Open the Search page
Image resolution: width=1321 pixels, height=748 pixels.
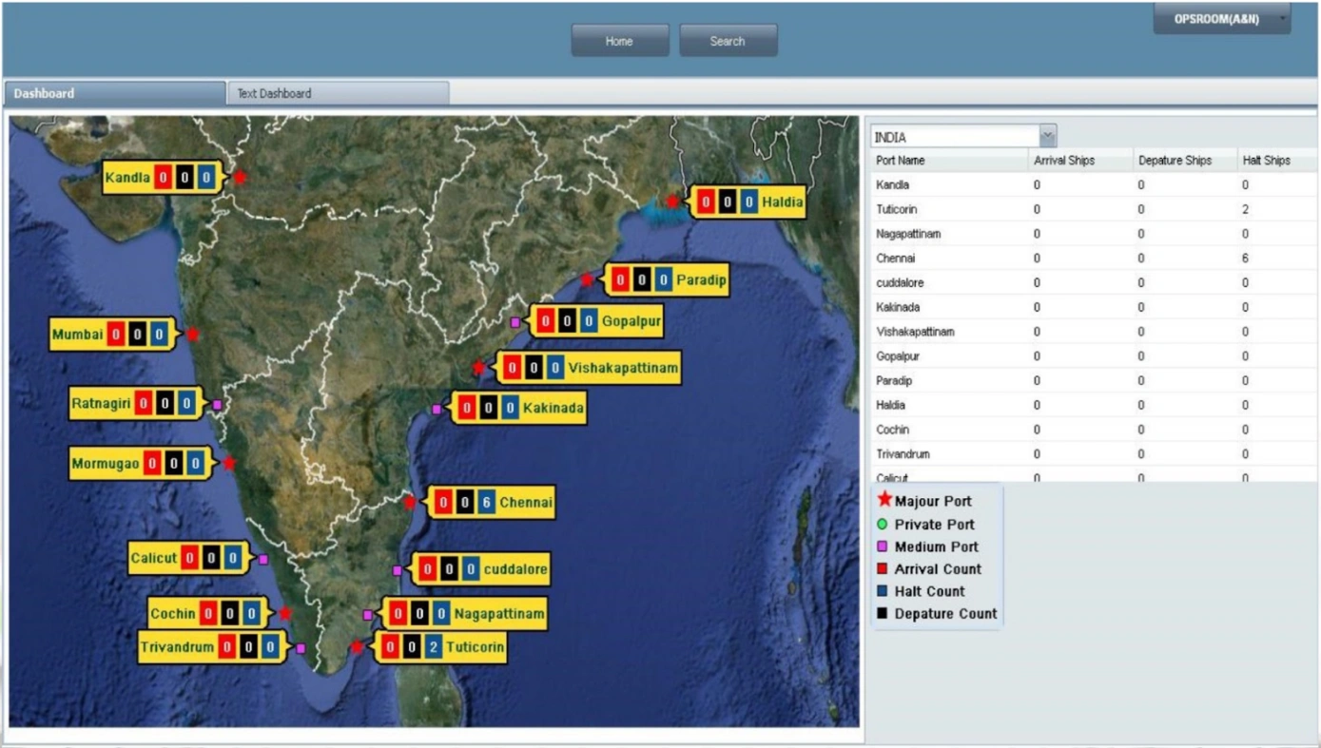[728, 40]
